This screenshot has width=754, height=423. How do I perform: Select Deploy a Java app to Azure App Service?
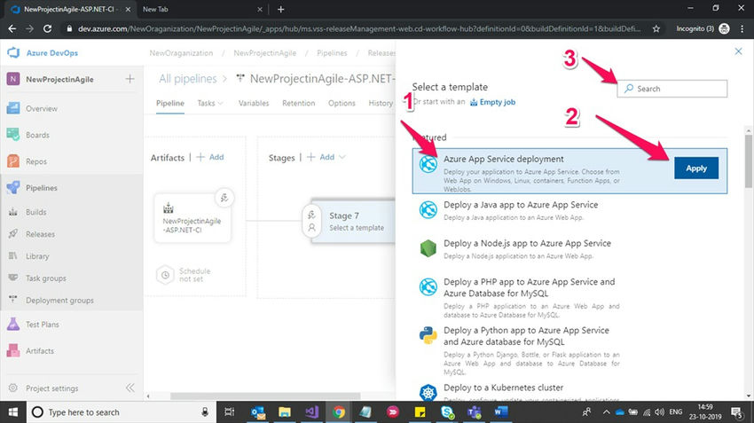(521, 205)
